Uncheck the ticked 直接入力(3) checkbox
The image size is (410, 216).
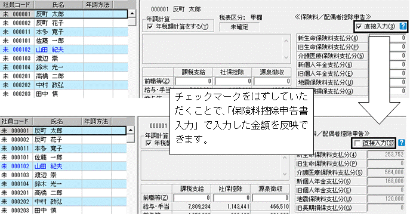359,26
